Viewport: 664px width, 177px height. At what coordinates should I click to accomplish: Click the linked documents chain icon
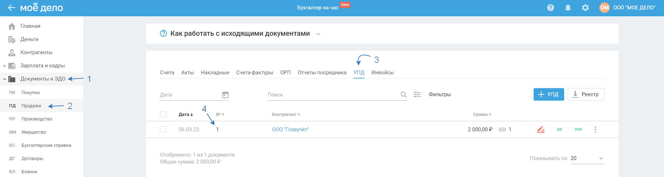(x=502, y=129)
